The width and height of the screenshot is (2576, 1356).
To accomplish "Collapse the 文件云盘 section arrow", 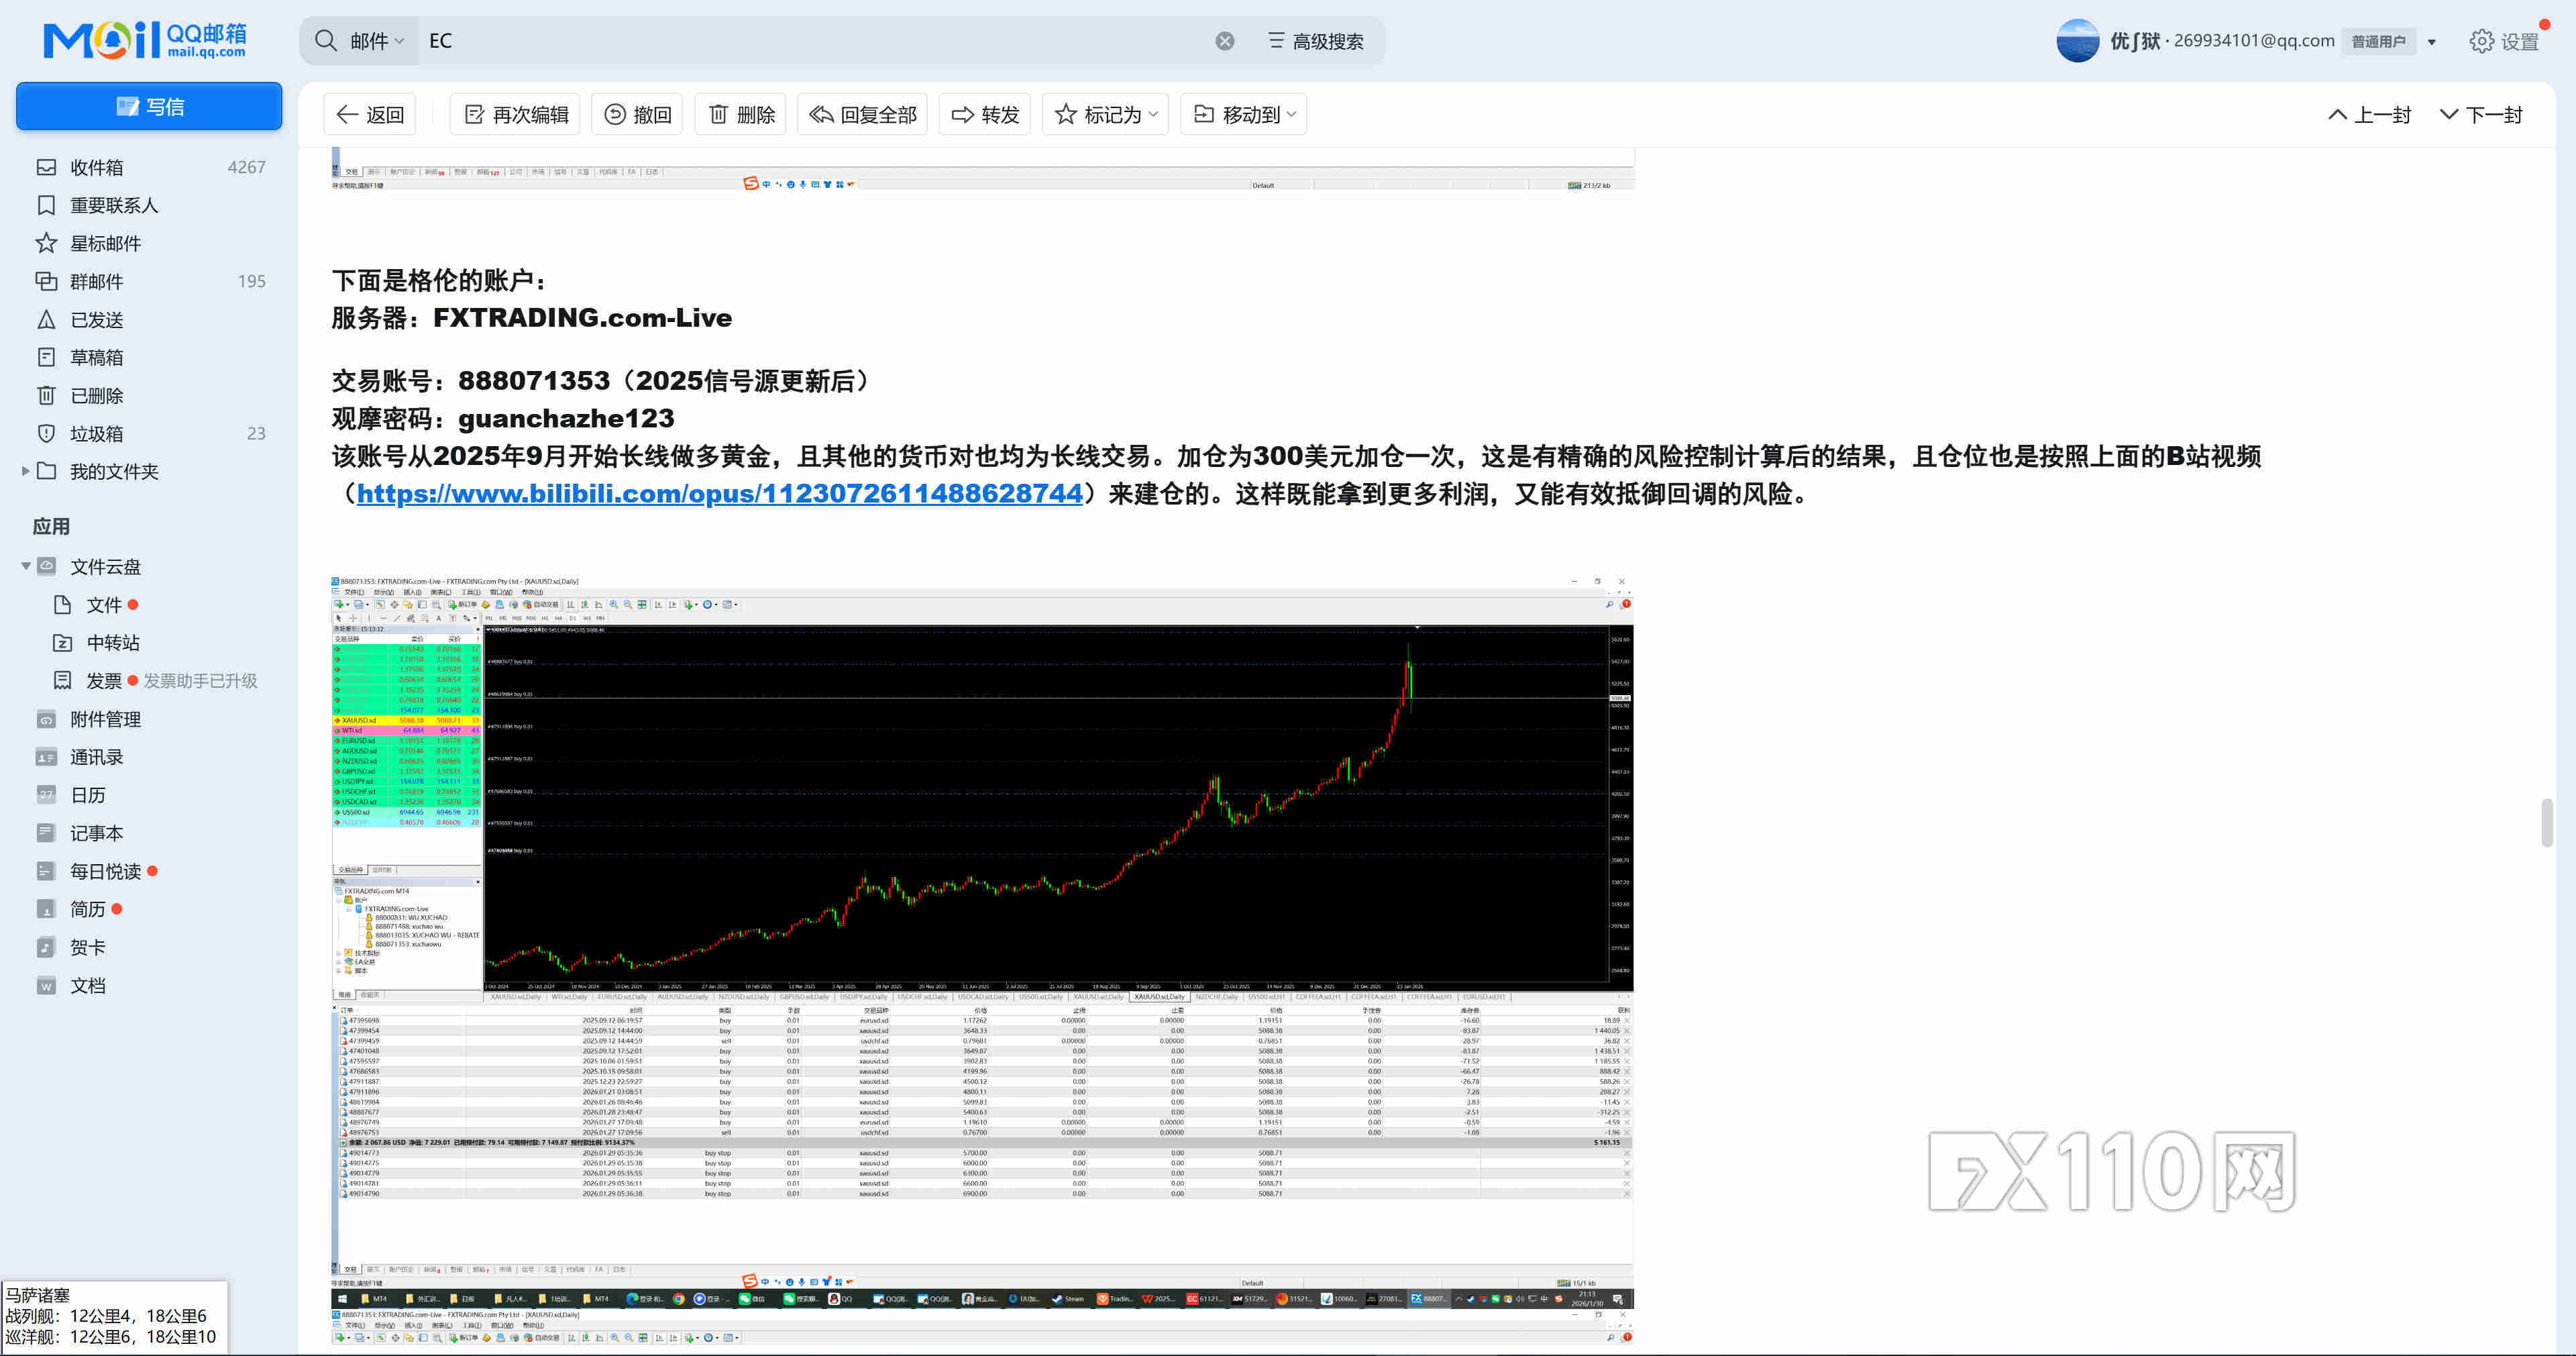I will 25,566.
